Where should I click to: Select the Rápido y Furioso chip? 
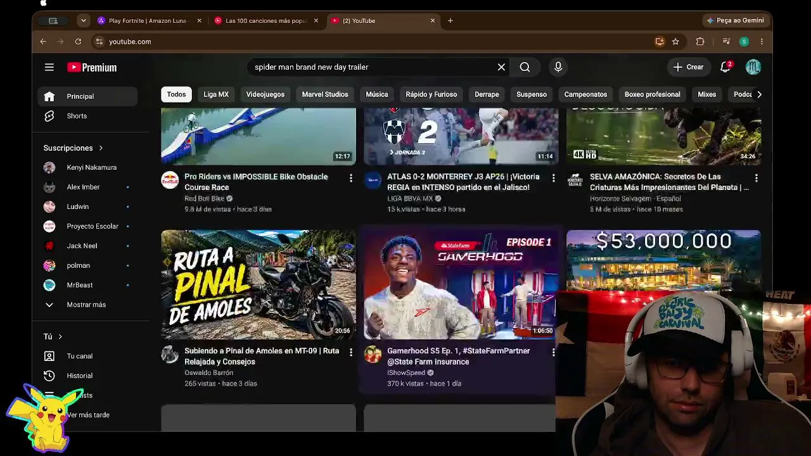[431, 94]
